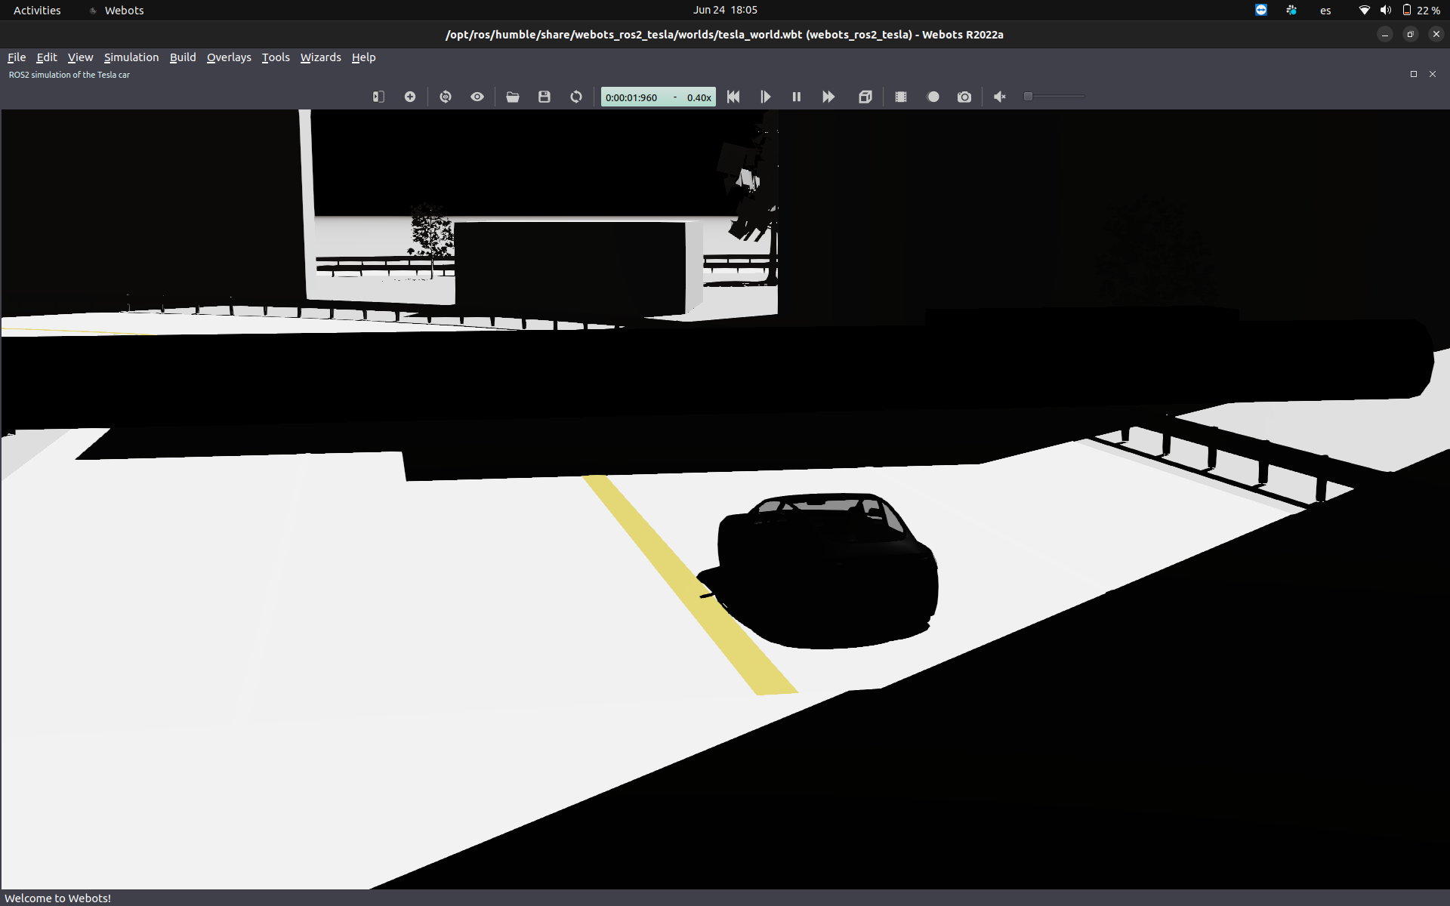This screenshot has height=906, width=1450.
Task: Take a screenshot with the camera icon
Action: tap(964, 97)
